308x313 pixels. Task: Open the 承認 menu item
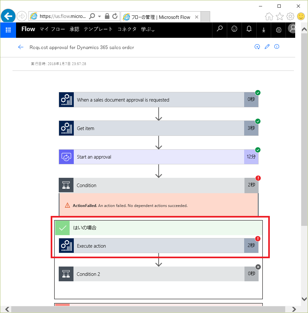pos(74,29)
